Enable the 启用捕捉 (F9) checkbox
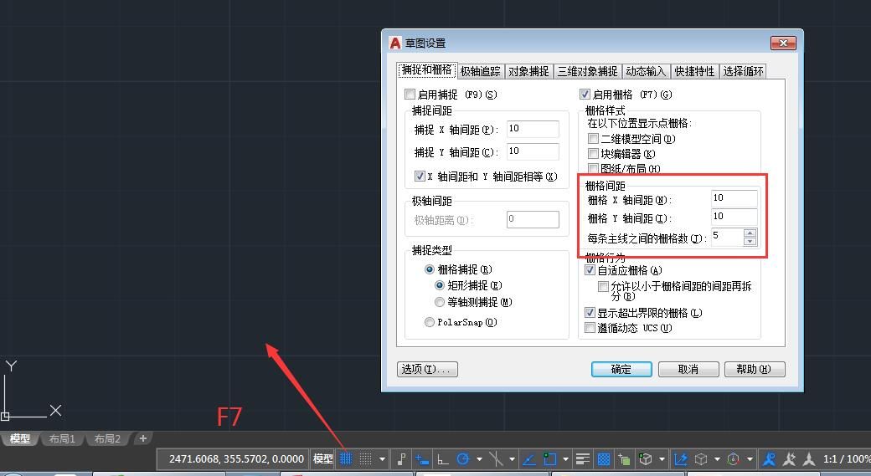The height and width of the screenshot is (476, 871). click(x=410, y=94)
